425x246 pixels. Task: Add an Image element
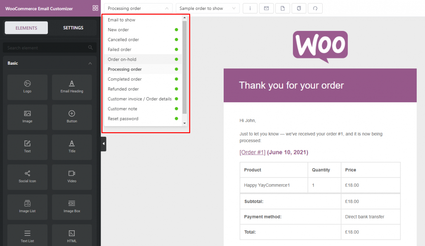[x=27, y=117]
